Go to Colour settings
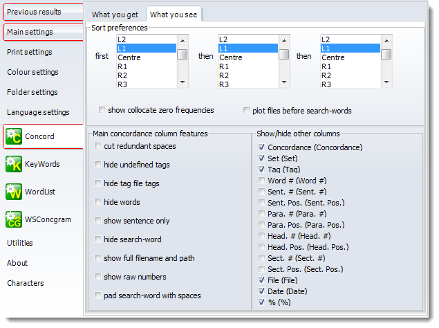The height and width of the screenshot is (328, 439). point(32,72)
